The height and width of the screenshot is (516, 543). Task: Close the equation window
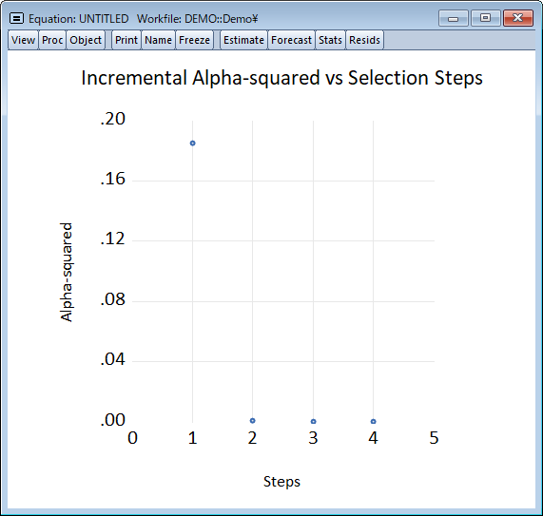click(517, 18)
